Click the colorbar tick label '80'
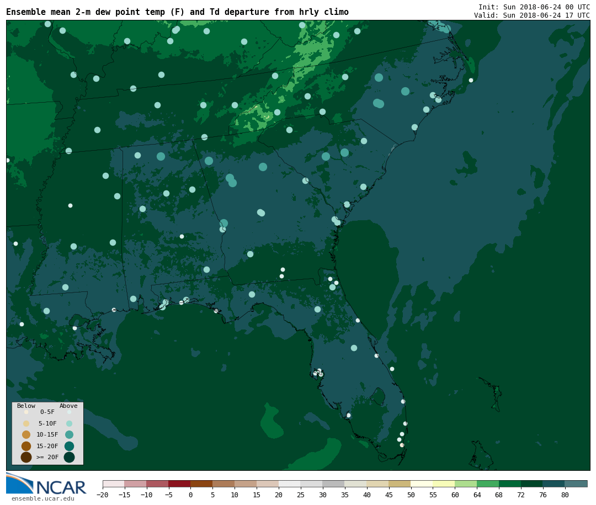This screenshot has height=505, width=596. [x=565, y=495]
